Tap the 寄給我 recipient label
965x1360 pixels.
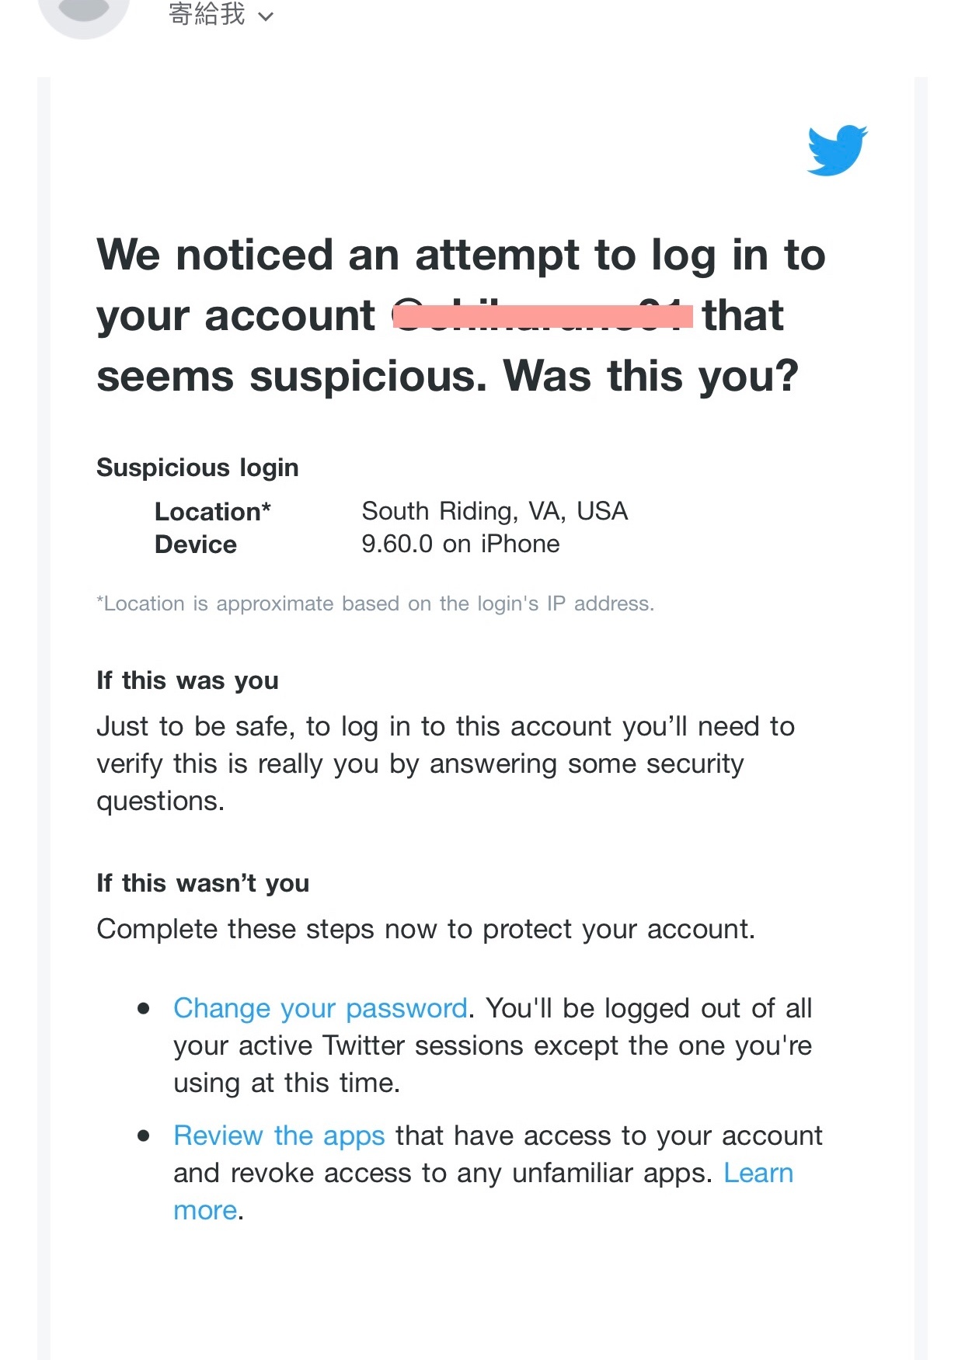[207, 14]
